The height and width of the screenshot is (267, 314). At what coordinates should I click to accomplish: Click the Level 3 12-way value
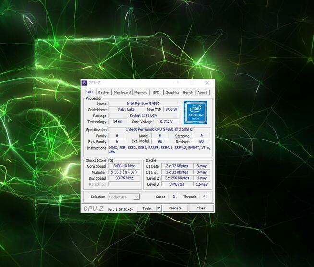[x=202, y=184]
